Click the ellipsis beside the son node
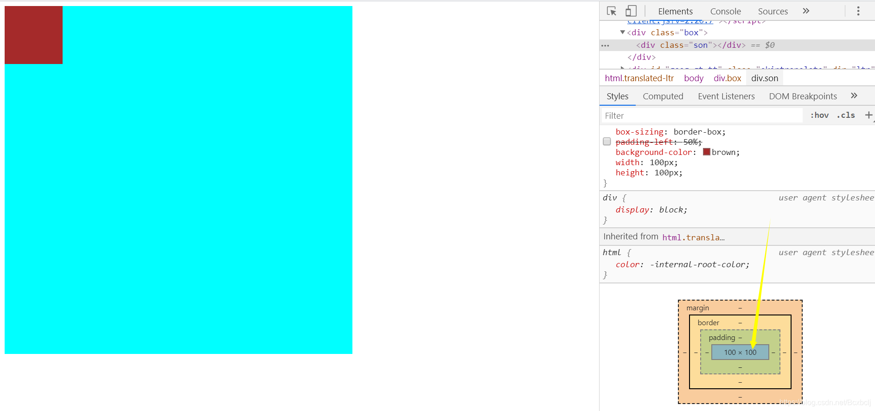 tap(605, 45)
